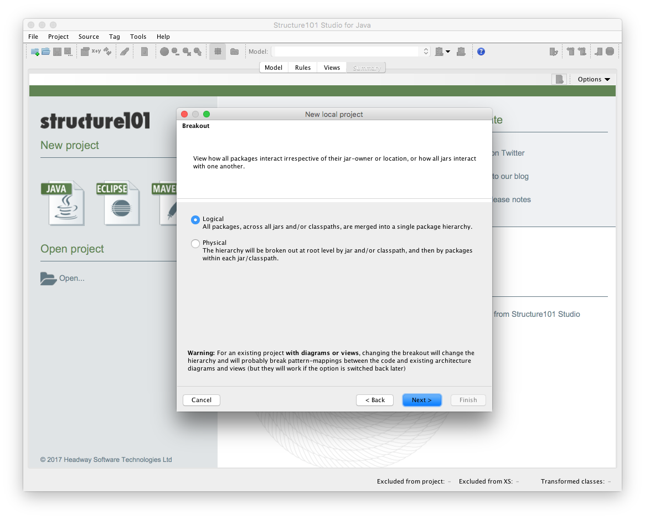Open the Source menu
Screen dimensions: 645x519
click(89, 37)
